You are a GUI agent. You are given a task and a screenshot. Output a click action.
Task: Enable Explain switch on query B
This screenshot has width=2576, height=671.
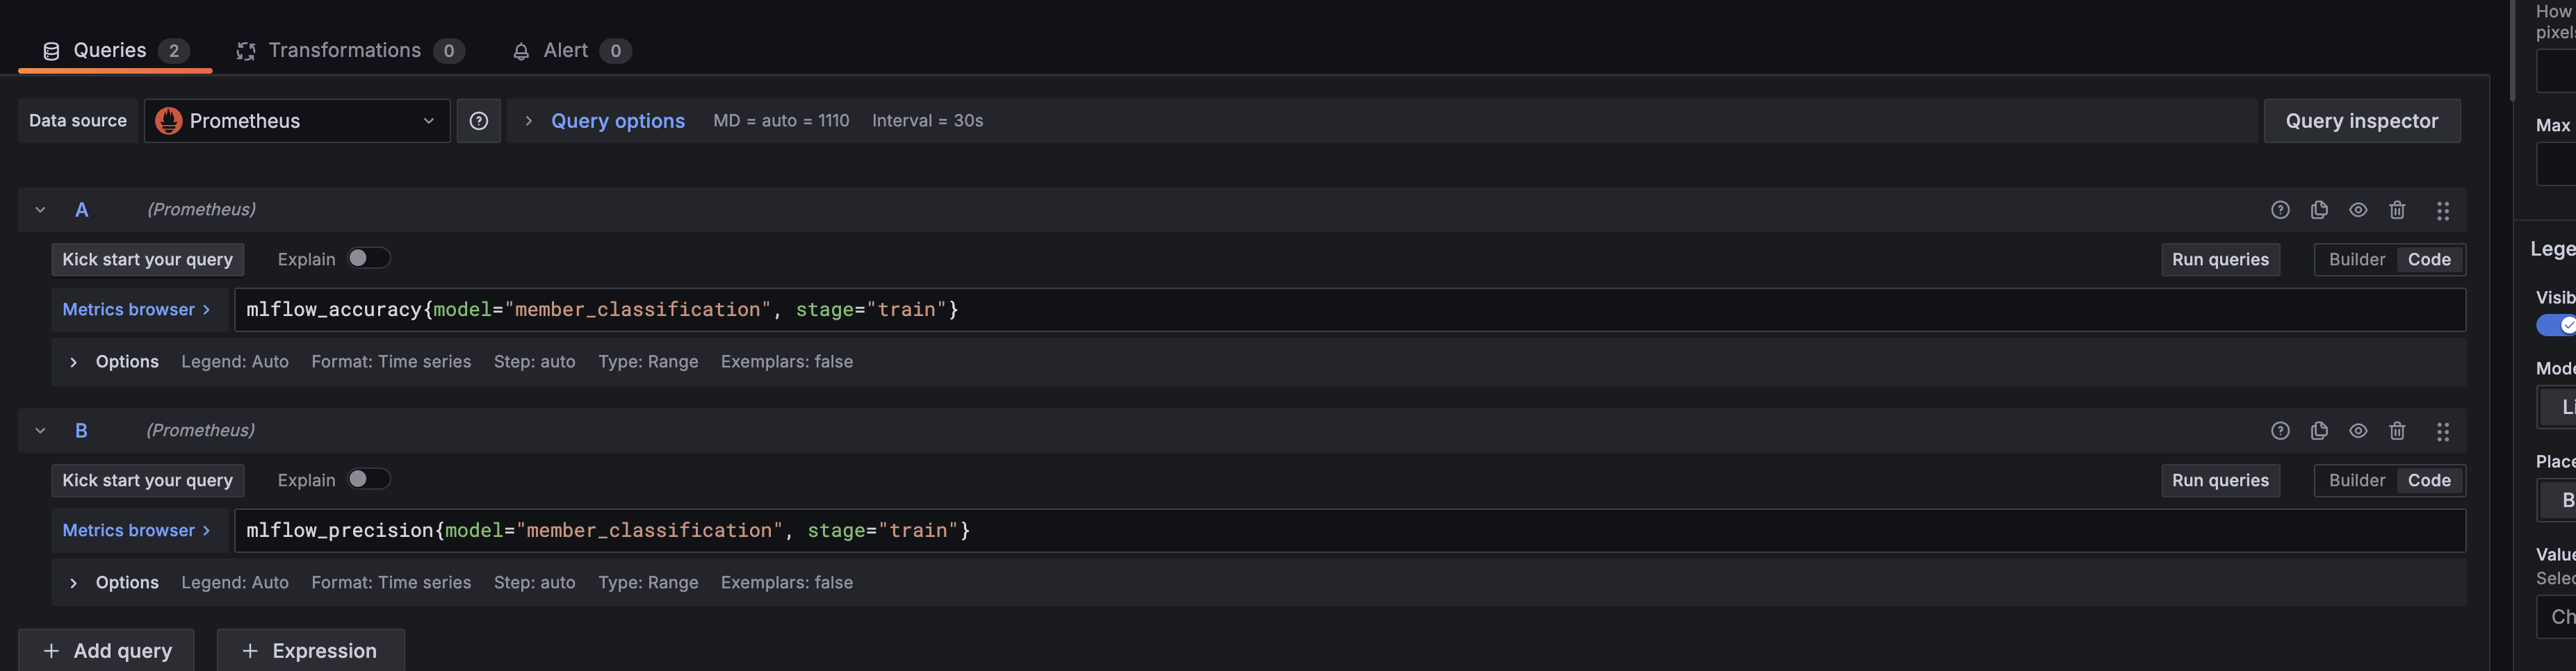coord(368,479)
